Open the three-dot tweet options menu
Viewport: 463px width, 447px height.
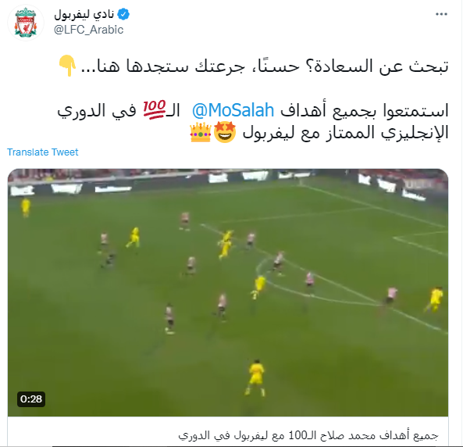[441, 14]
